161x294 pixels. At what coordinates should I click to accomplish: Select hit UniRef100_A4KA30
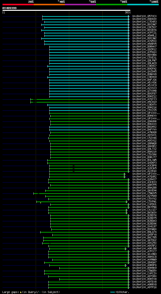[x=144, y=19]
